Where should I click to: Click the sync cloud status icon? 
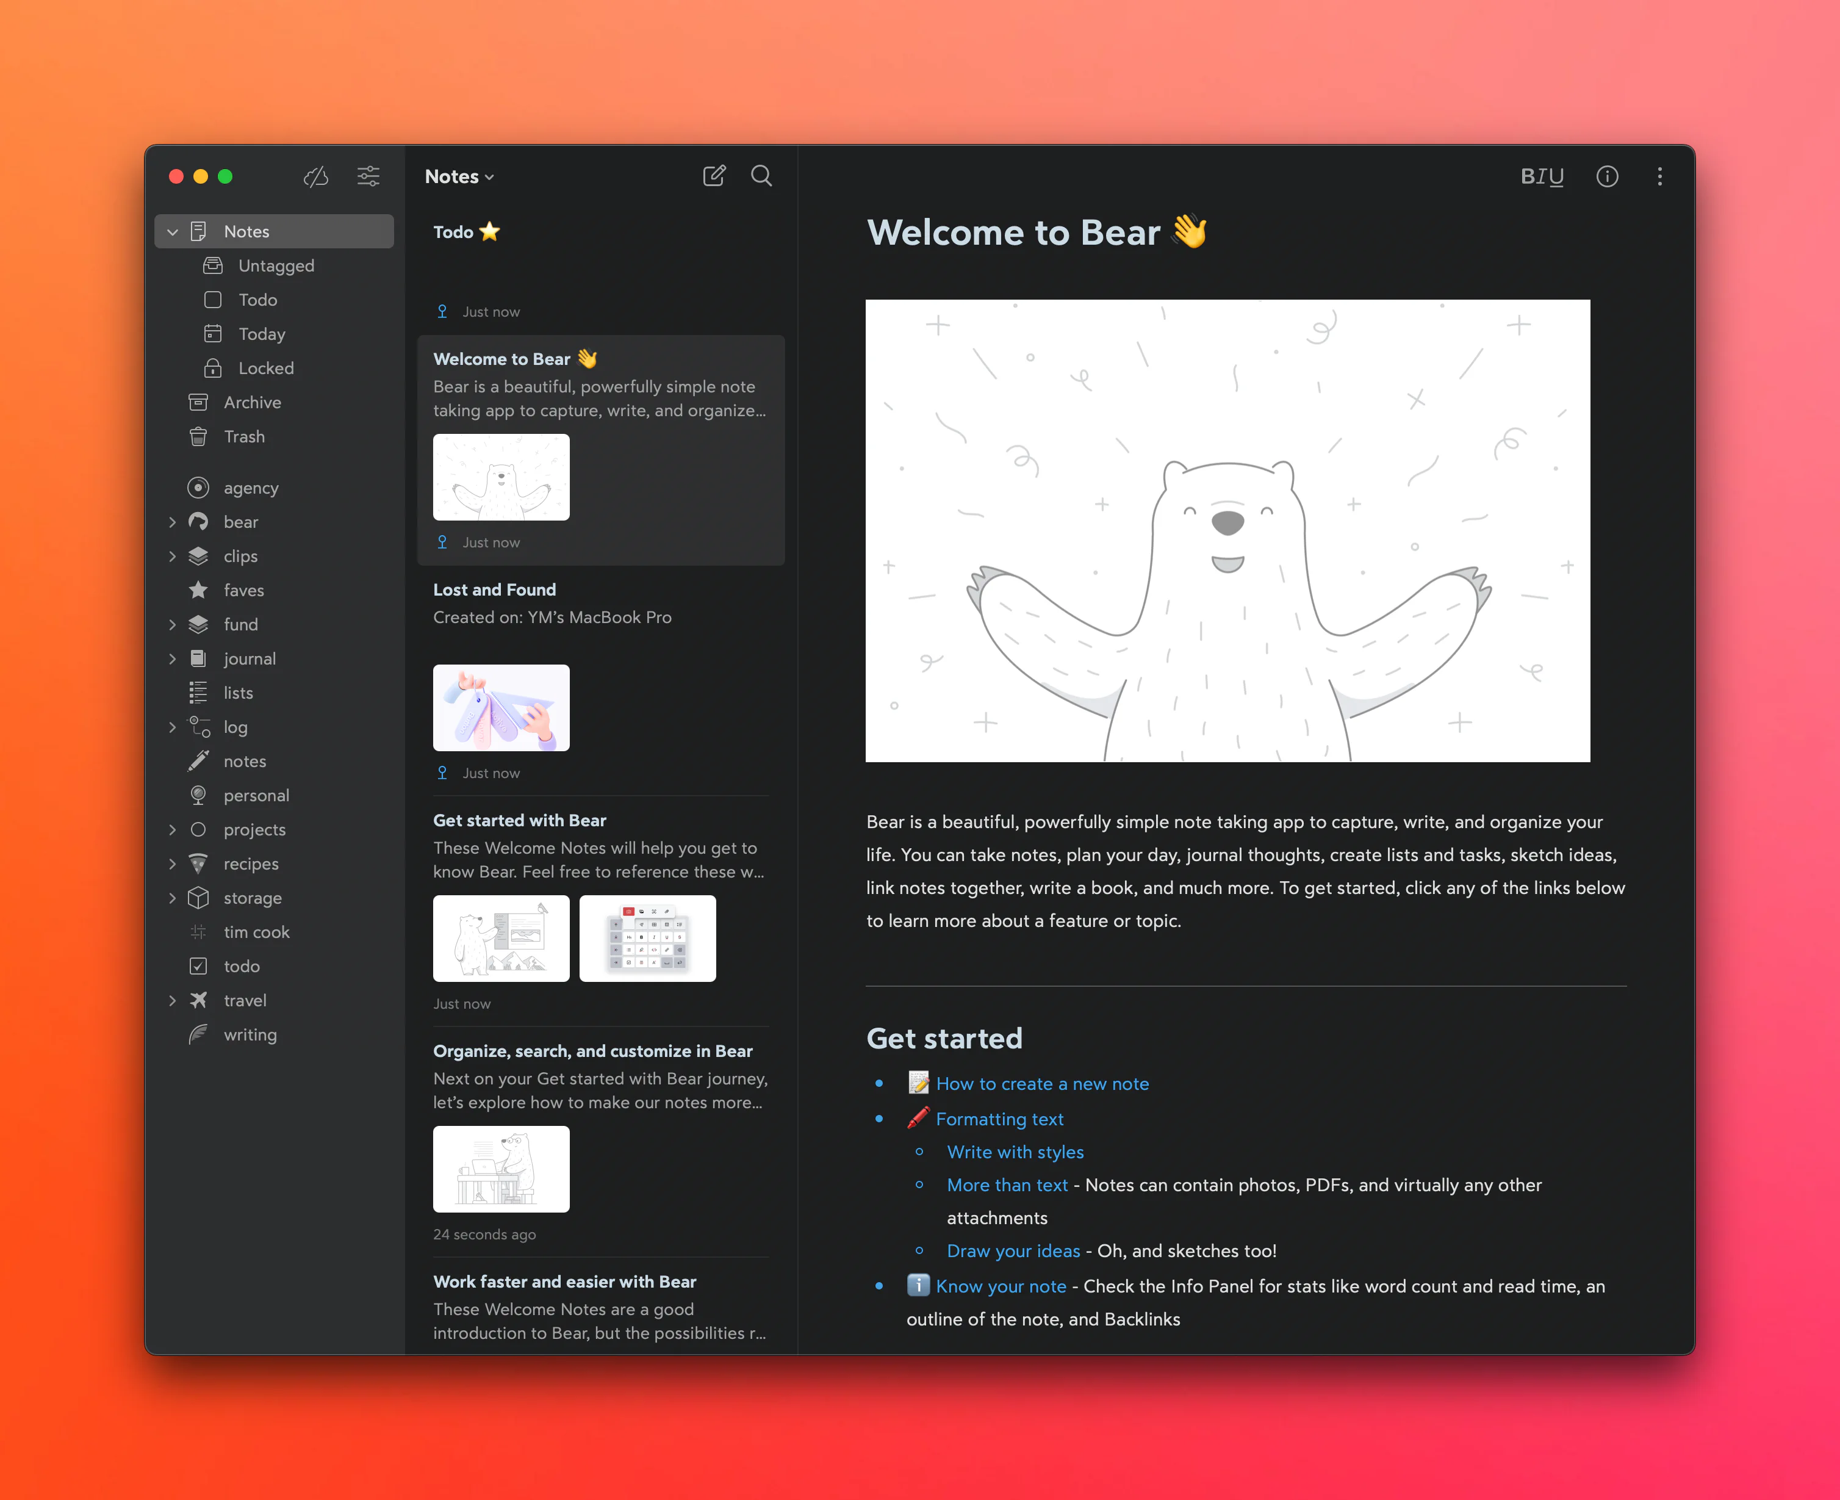tap(316, 176)
